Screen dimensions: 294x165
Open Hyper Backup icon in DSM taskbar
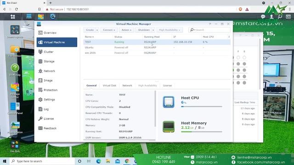coord(53,16)
